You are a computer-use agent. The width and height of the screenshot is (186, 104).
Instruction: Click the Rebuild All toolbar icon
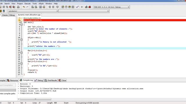pos(73,7)
